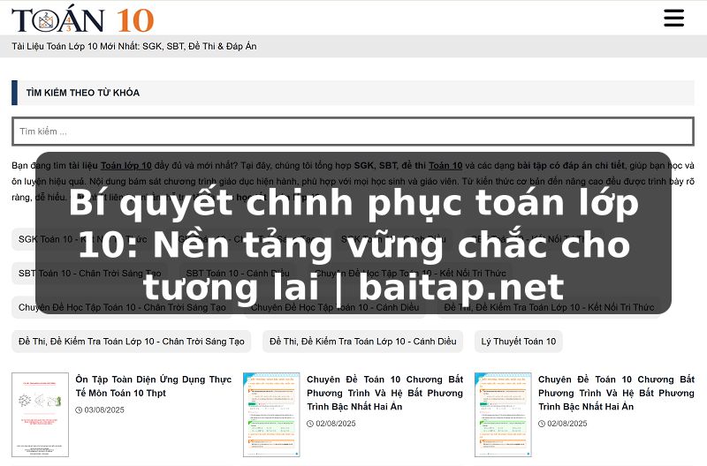Follow the underlined 'Toán lớp 10' link

click(125, 165)
